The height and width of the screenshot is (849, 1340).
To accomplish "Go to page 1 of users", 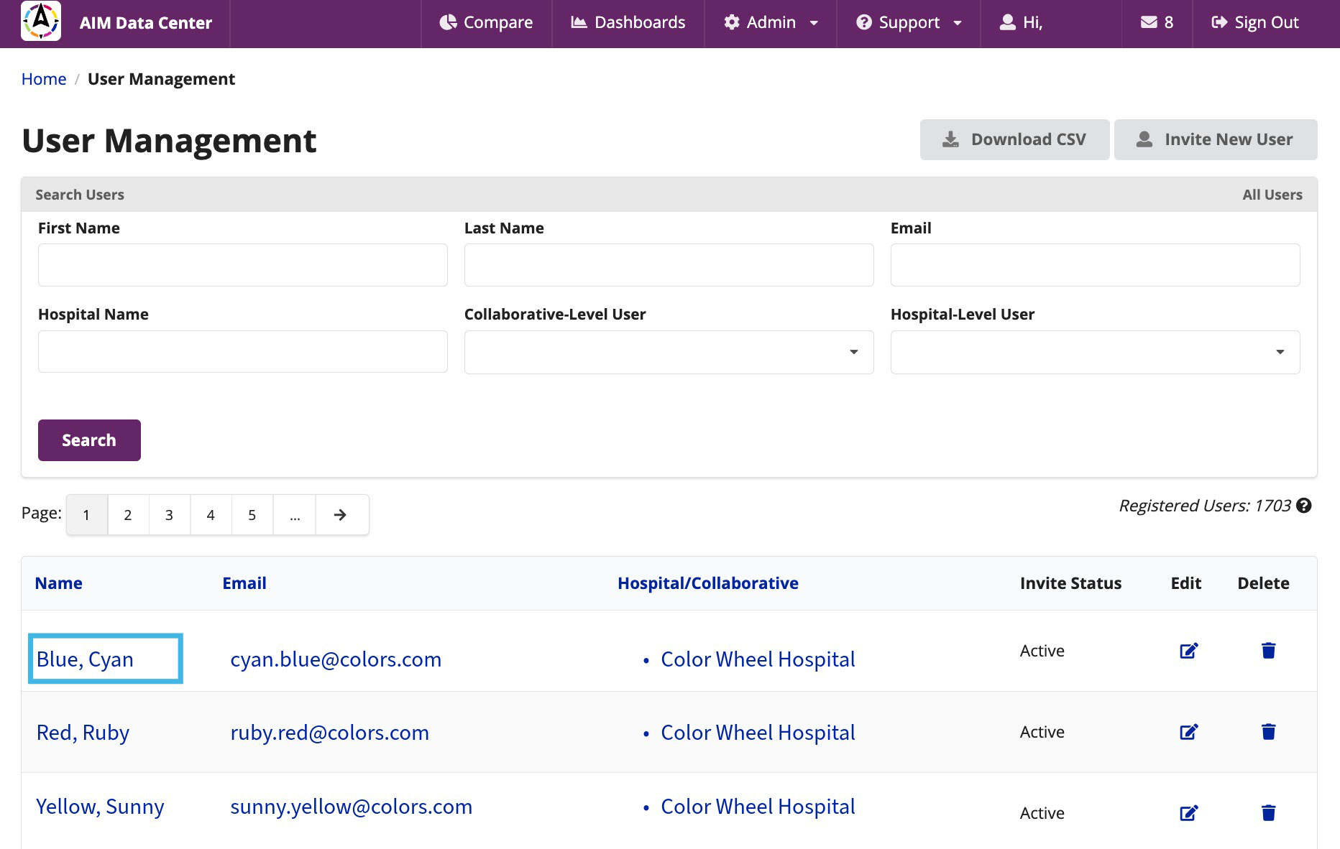I will (86, 515).
